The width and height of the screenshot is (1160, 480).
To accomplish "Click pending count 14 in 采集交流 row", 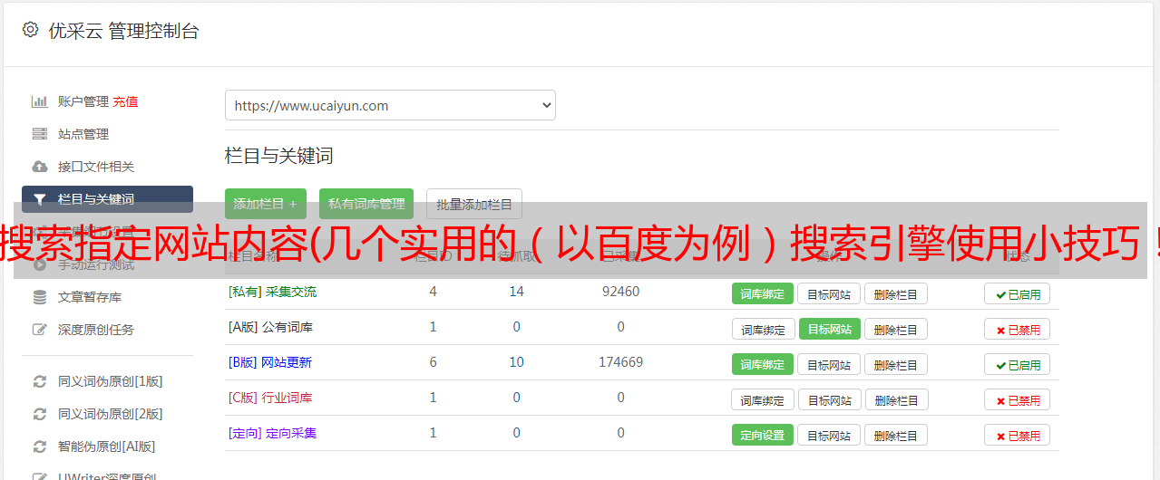I will pyautogui.click(x=517, y=292).
